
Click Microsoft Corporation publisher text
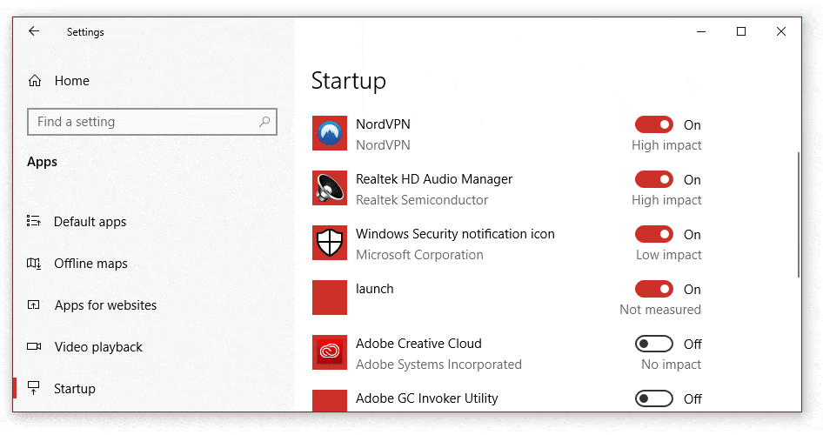click(419, 255)
